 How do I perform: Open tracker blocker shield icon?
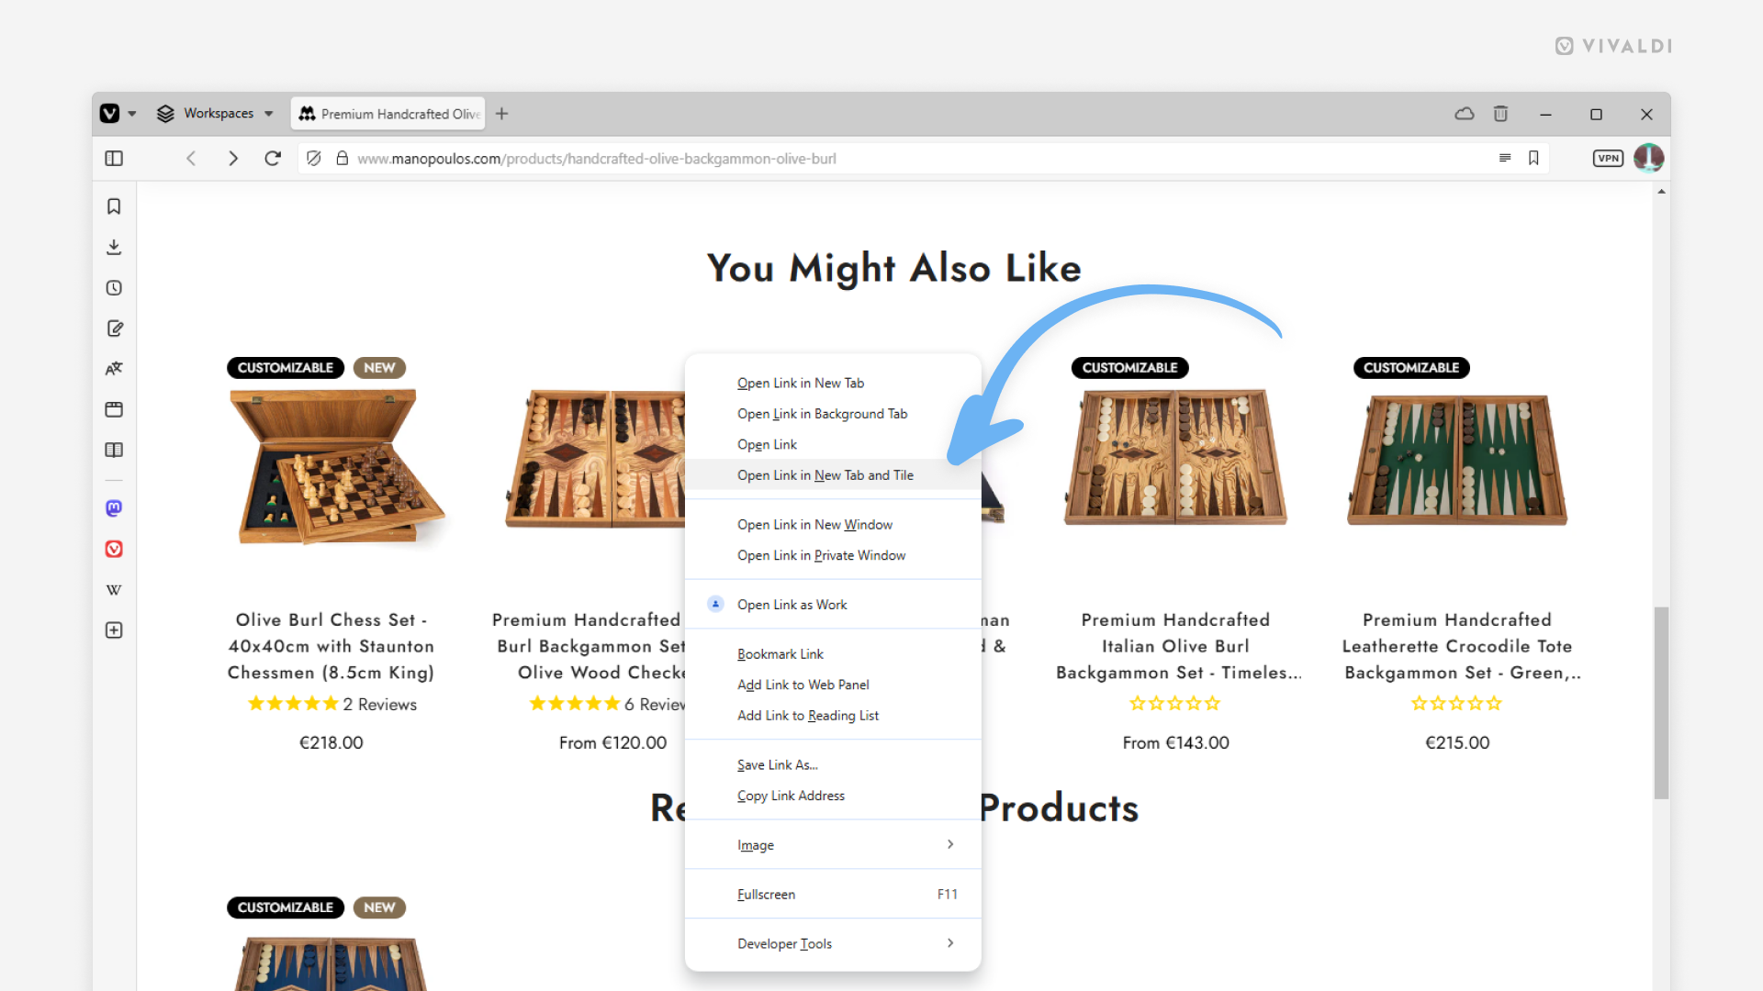pos(314,159)
